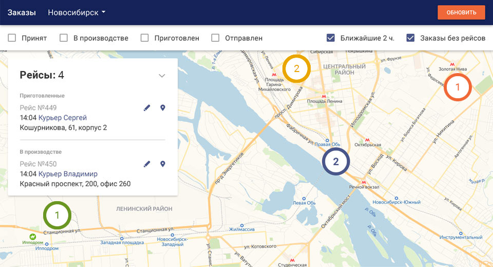Click Золотая Нива metro icon
Image resolution: width=493 pixels, height=267 pixels.
(x=452, y=64)
